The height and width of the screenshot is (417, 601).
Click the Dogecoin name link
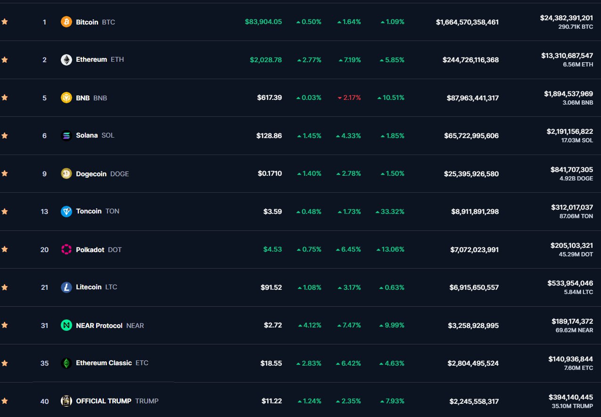coord(91,174)
